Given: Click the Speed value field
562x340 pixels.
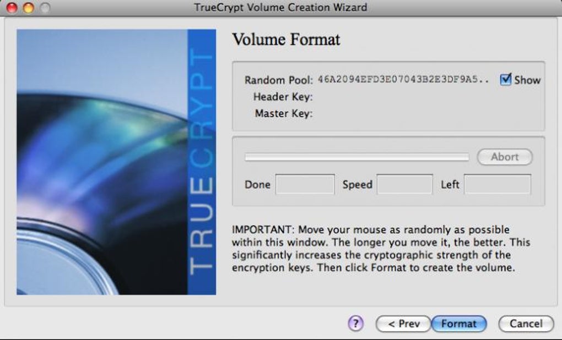Looking at the screenshot, I should click(x=404, y=184).
